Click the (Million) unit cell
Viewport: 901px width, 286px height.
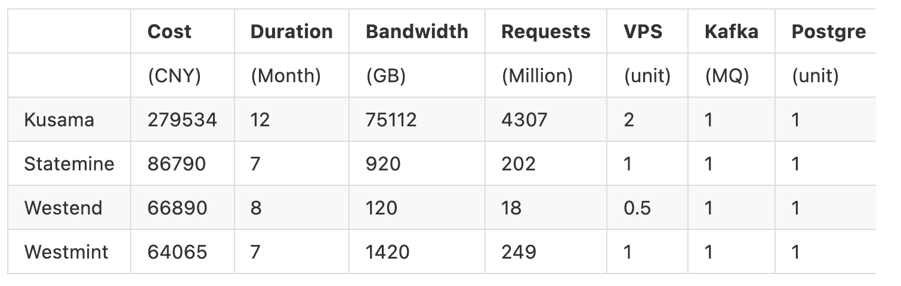[x=537, y=76]
